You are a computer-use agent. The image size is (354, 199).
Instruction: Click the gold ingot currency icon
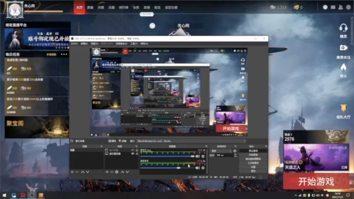tap(296, 7)
